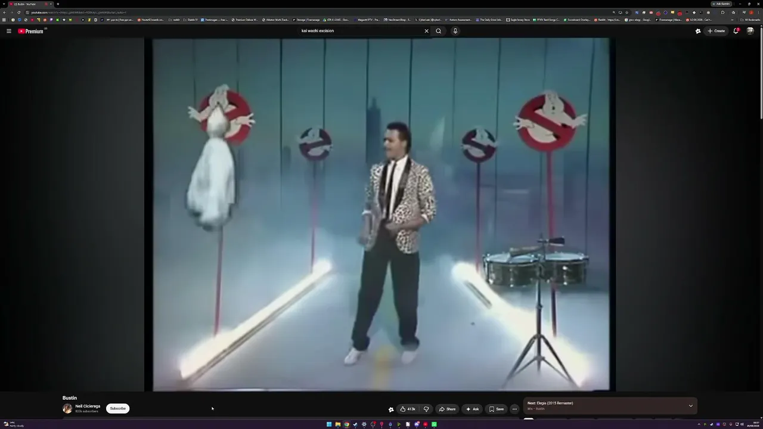Open the Premium Deluxe bookmark
Viewport: 763px width, 429px height.
pyautogui.click(x=244, y=20)
